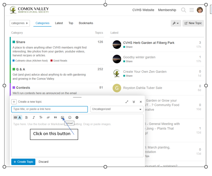
Task: Apply italic formatting in the composer
Action: [x=34, y=118]
